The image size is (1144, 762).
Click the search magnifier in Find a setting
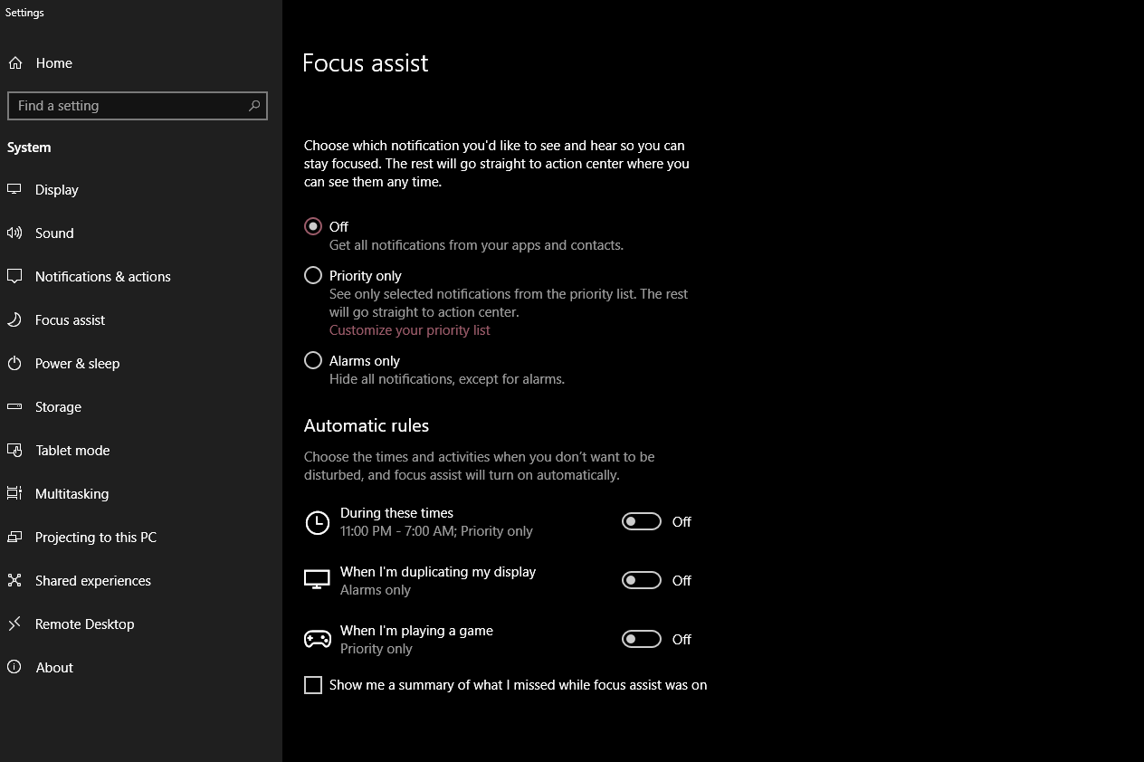click(254, 106)
